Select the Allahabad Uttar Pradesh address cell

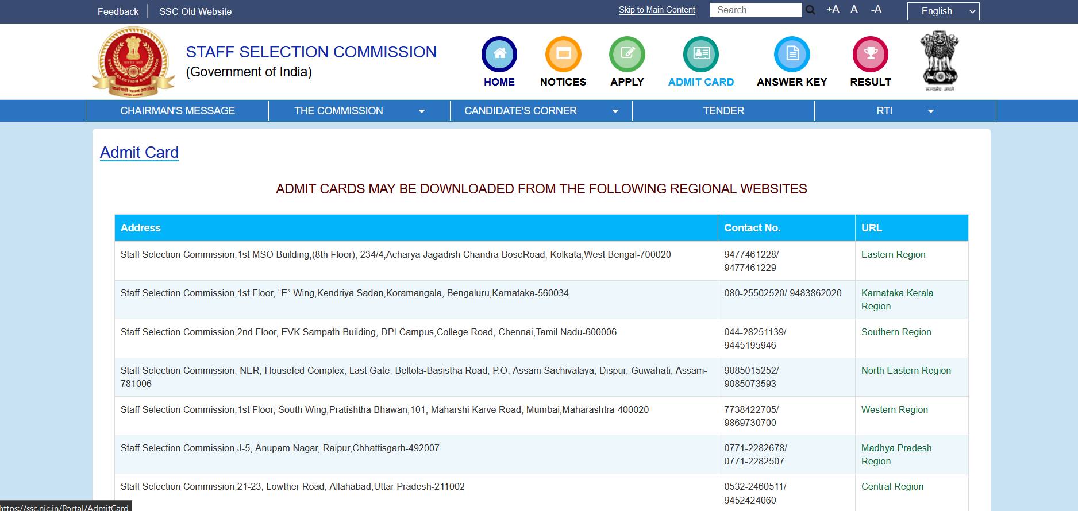(416, 493)
